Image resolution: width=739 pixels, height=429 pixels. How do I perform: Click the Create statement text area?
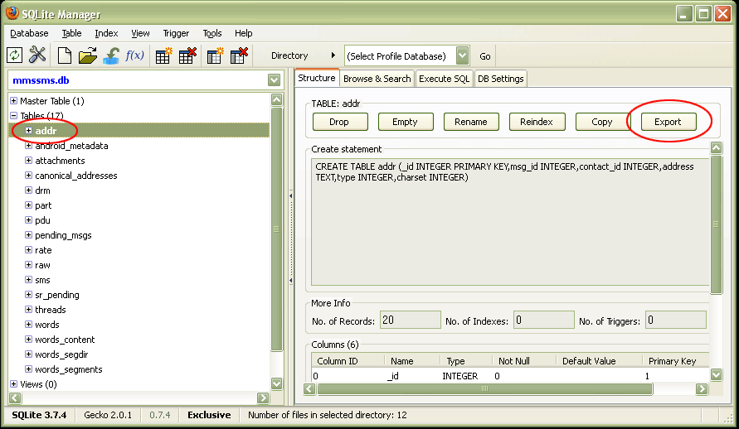510,222
